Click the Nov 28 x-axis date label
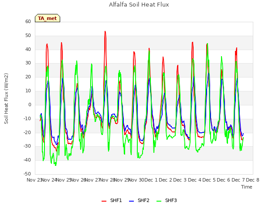This screenshot has height=209, width=279. (x=107, y=180)
